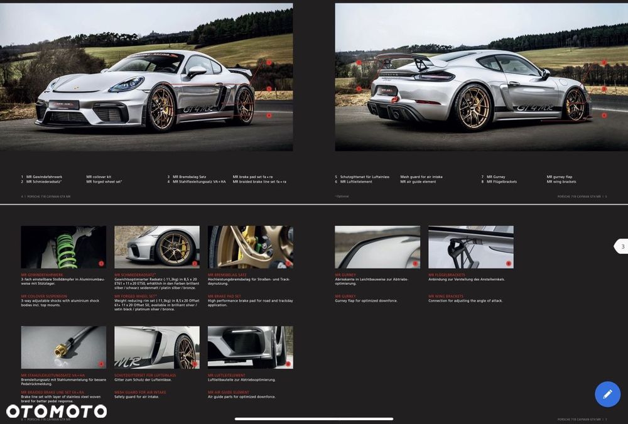Click legend entry '3 MR Bremsbelag Satz'
This screenshot has width=628, height=424.
tap(187, 177)
